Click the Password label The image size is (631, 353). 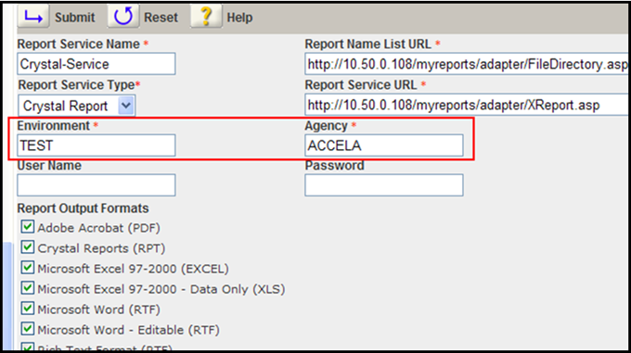[334, 166]
